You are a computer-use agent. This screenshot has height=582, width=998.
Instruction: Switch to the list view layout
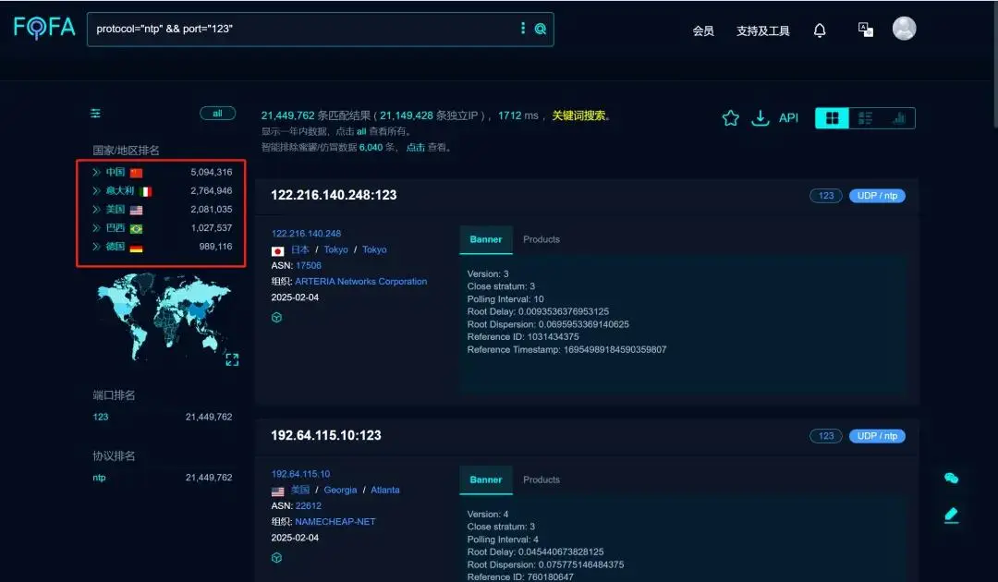tap(866, 118)
